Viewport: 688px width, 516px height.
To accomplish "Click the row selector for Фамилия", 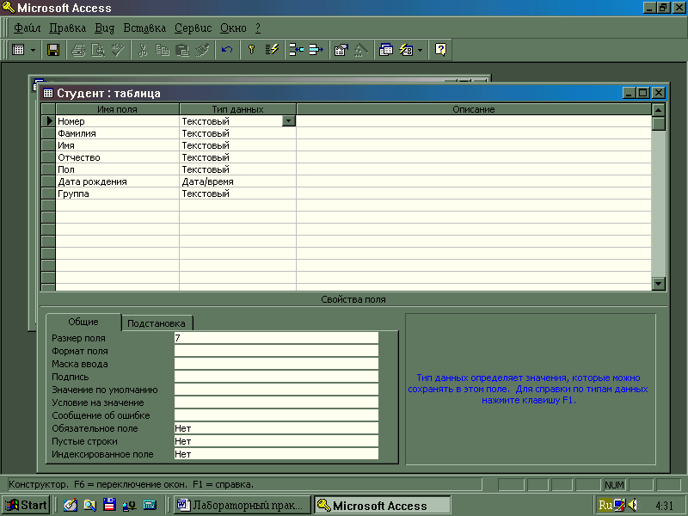I will [48, 133].
